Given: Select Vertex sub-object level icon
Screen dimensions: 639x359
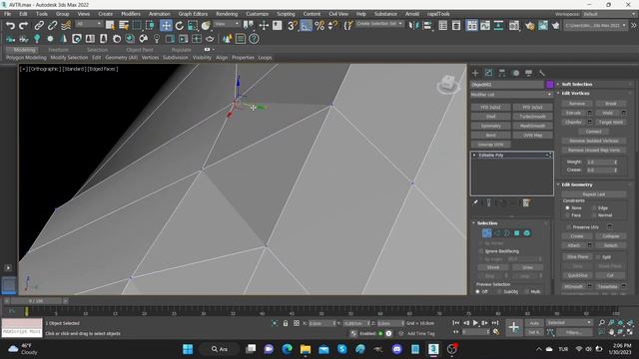Looking at the screenshot, I should tap(486, 233).
